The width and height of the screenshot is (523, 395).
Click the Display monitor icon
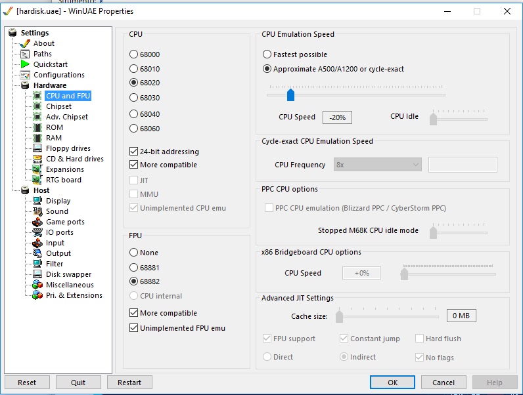(x=37, y=201)
